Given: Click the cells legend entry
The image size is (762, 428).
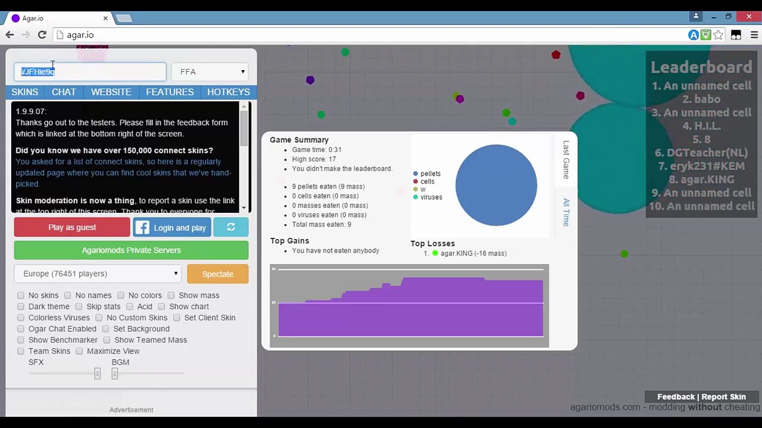Looking at the screenshot, I should tap(424, 181).
